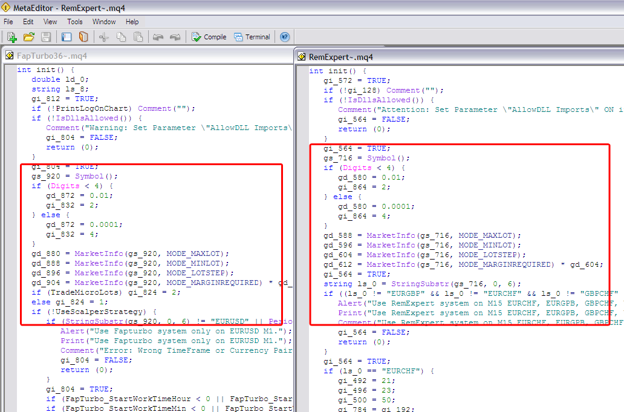Click 'gi_812 = TRUE;' in FapTurbo window
This screenshot has height=412, width=624.
pos(65,99)
